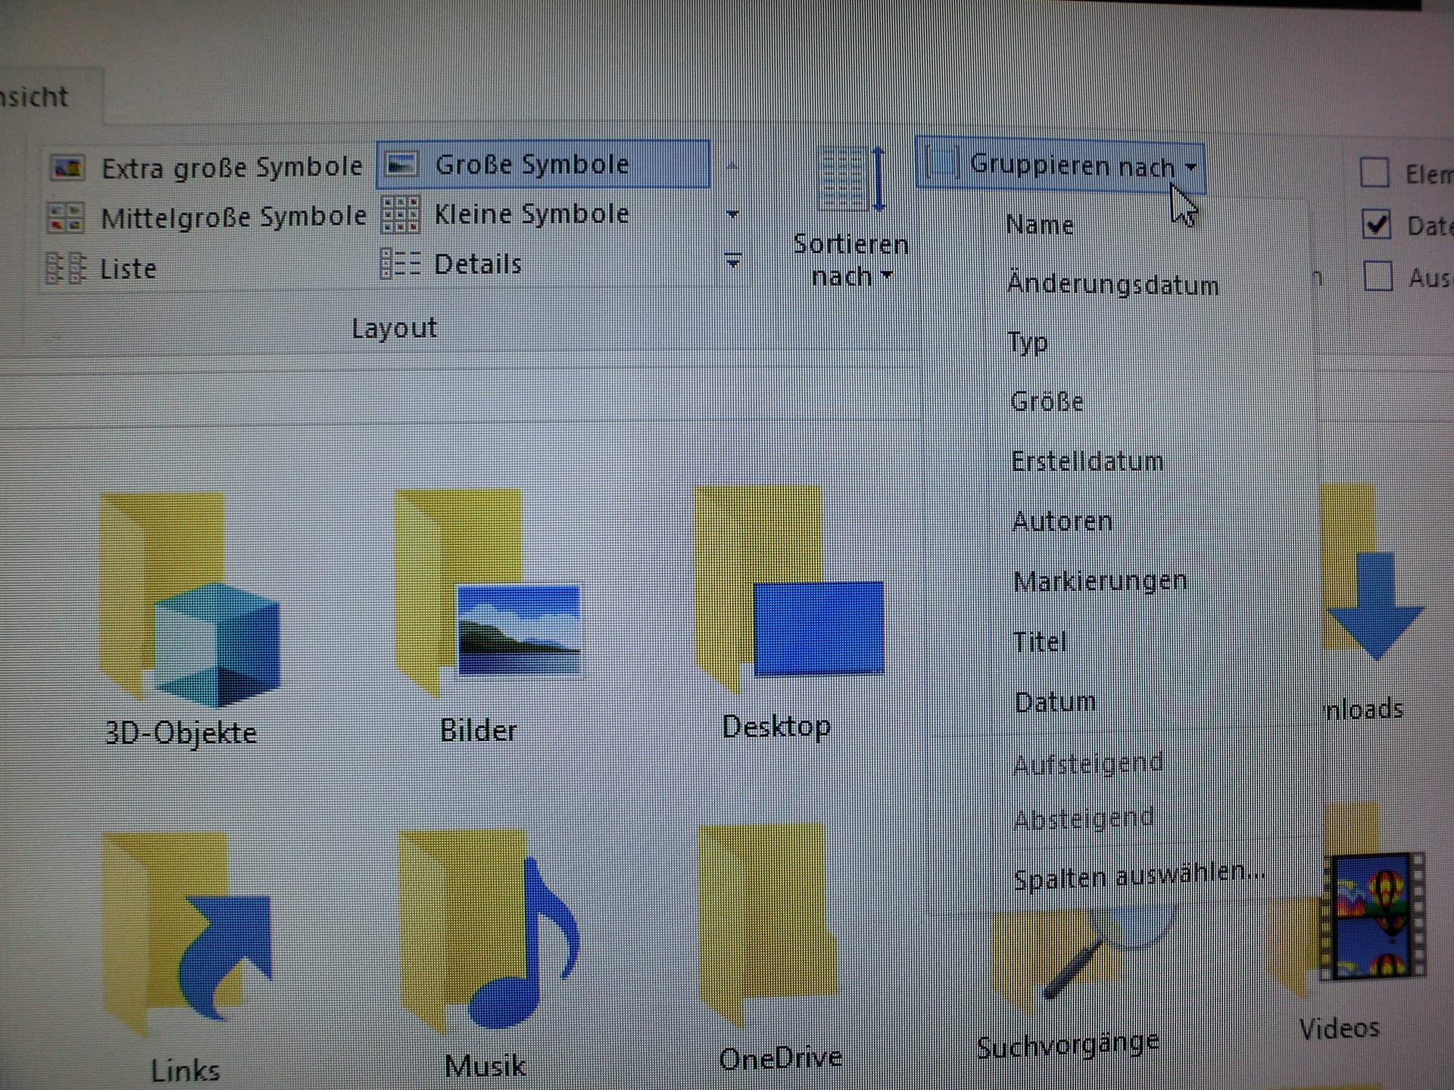The width and height of the screenshot is (1454, 1090).
Task: Toggle the Elementkontrollkästchen checkbox
Action: coord(1374,173)
